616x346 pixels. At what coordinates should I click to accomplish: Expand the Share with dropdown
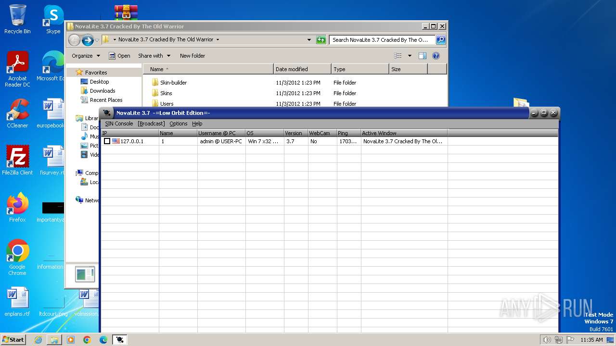[154, 56]
